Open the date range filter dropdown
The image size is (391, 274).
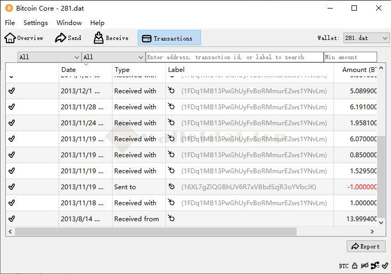49,57
